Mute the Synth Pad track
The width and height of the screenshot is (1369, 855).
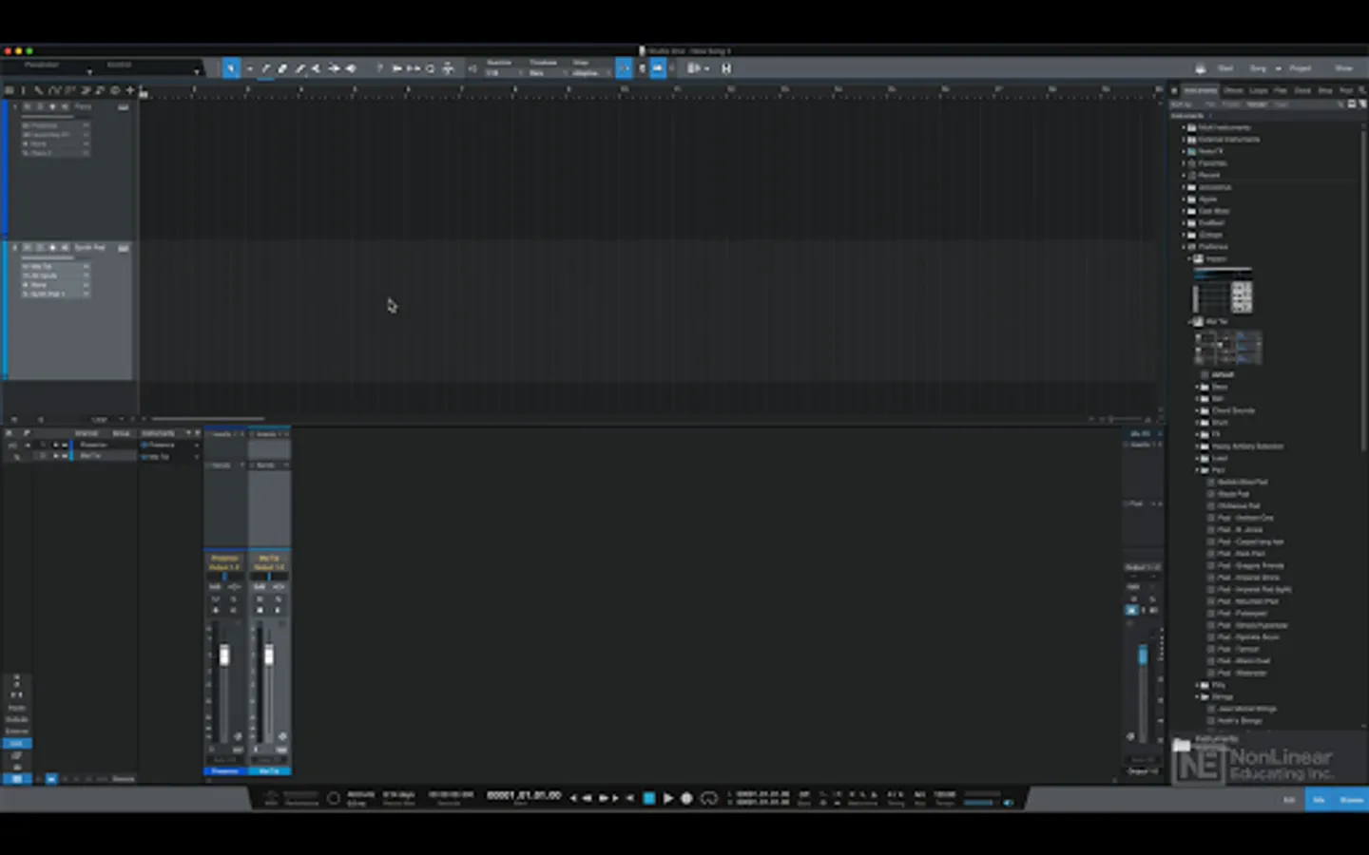point(28,248)
